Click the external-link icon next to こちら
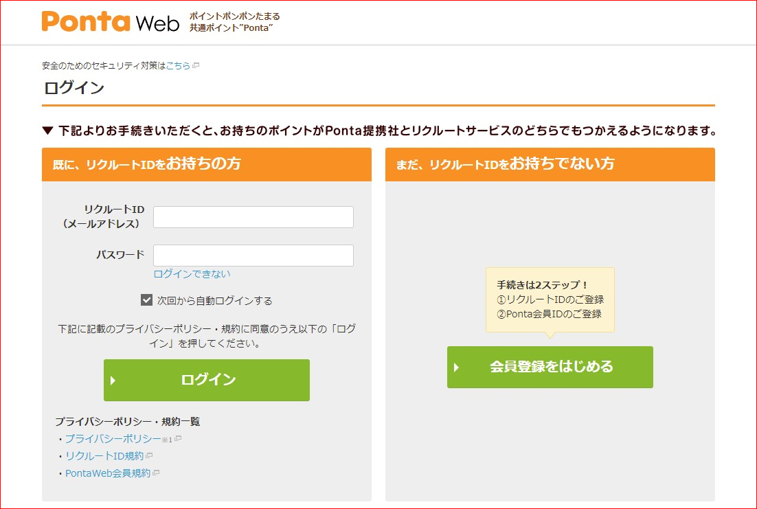Screen dimensions: 757x509 click(196, 65)
